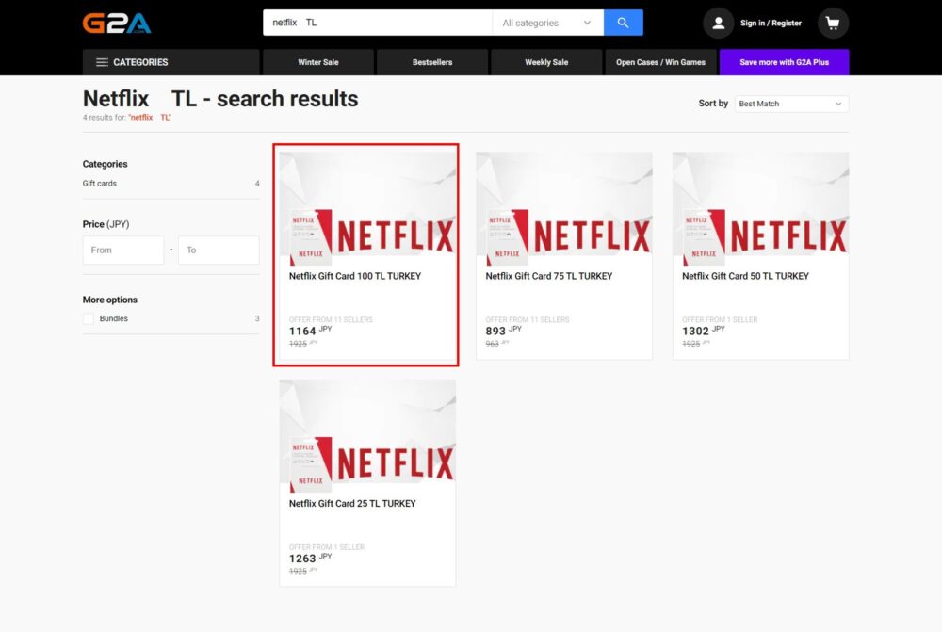Image resolution: width=942 pixels, height=632 pixels.
Task: Click the 75 TL Netflix card thumbnail
Action: [564, 208]
